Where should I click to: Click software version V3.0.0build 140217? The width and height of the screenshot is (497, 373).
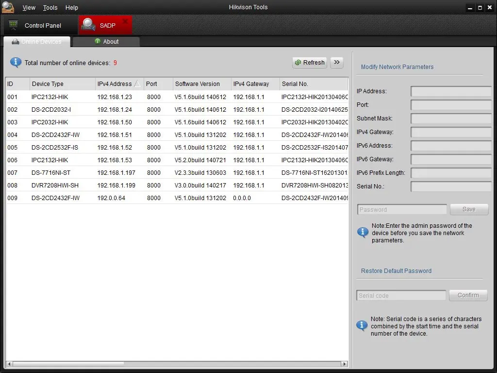click(x=200, y=185)
